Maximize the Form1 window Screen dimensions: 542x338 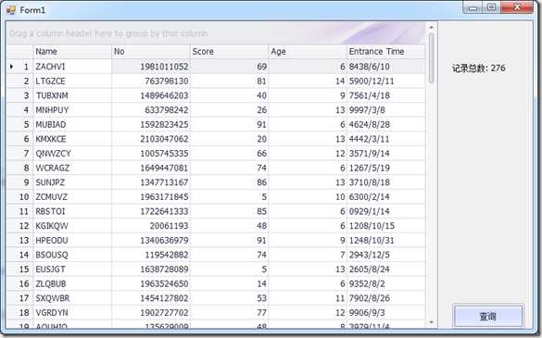pyautogui.click(x=492, y=7)
